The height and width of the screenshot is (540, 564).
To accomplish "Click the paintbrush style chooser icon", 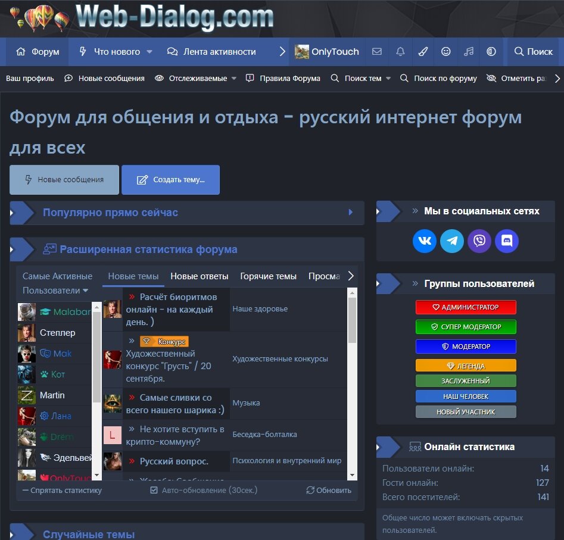I will click(x=423, y=51).
